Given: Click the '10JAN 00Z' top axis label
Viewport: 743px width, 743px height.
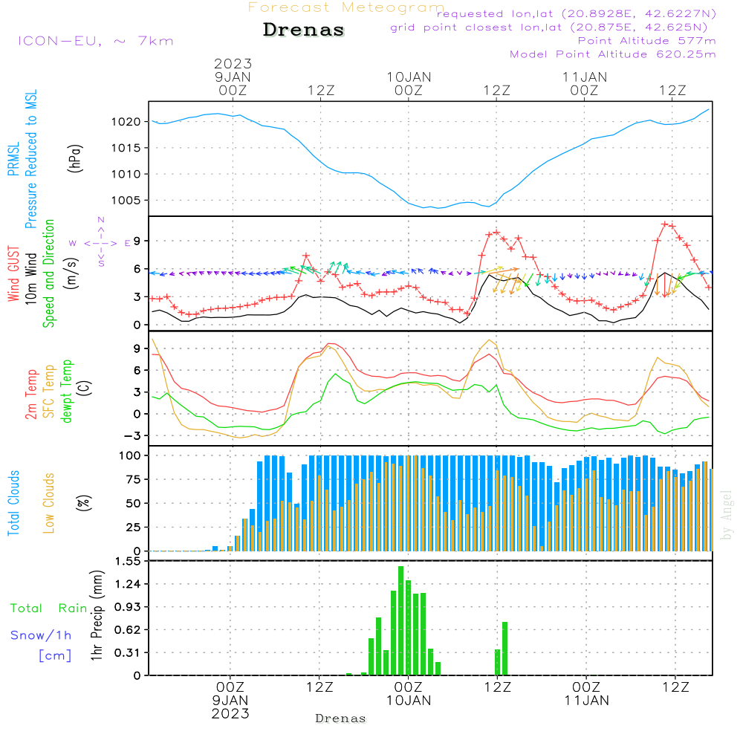Looking at the screenshot, I should pyautogui.click(x=409, y=83).
